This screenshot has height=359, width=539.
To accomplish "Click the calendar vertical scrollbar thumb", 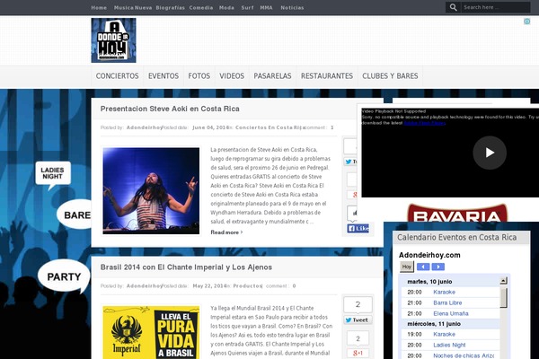I will pyautogui.click(x=503, y=297).
